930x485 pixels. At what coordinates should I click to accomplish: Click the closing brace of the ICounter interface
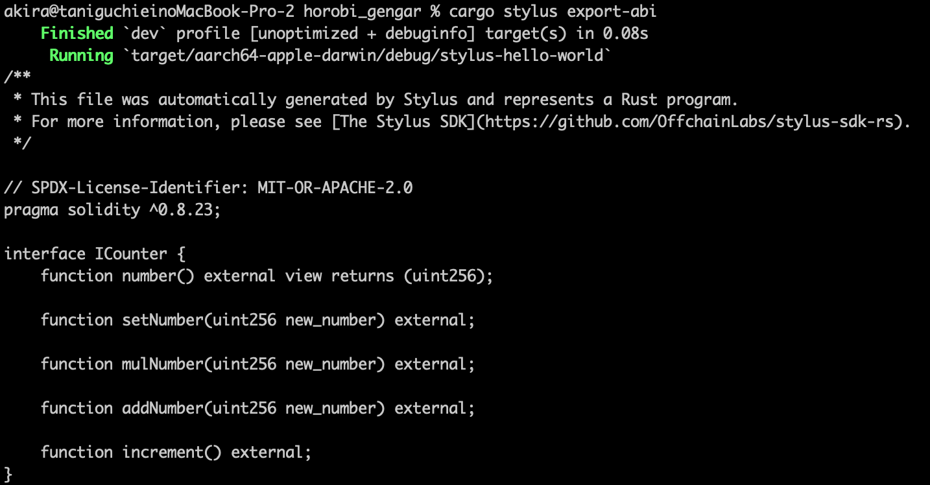point(8,474)
